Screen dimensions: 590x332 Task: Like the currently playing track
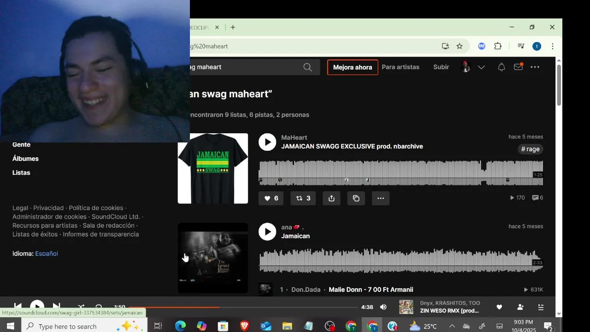[499, 307]
